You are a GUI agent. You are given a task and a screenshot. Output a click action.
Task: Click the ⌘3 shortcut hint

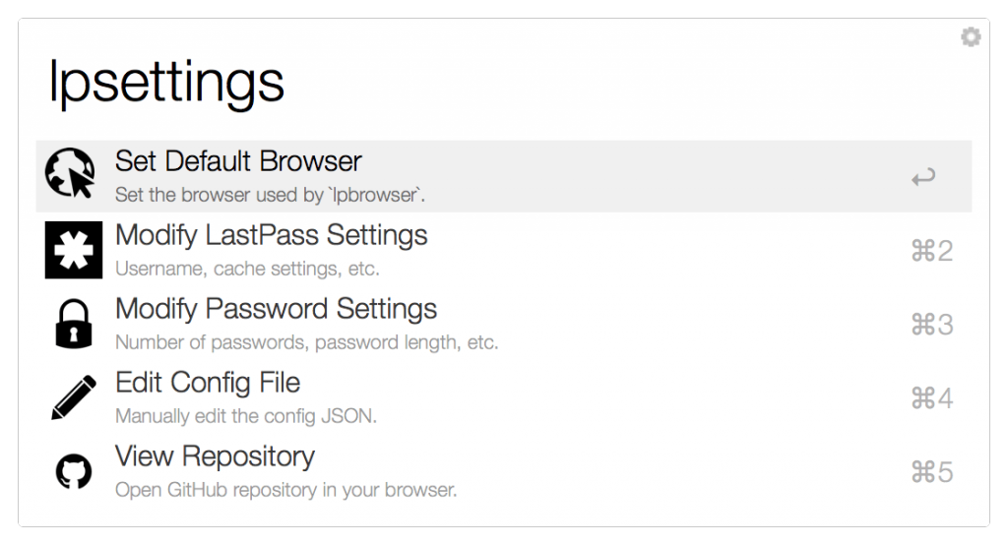pyautogui.click(x=931, y=326)
